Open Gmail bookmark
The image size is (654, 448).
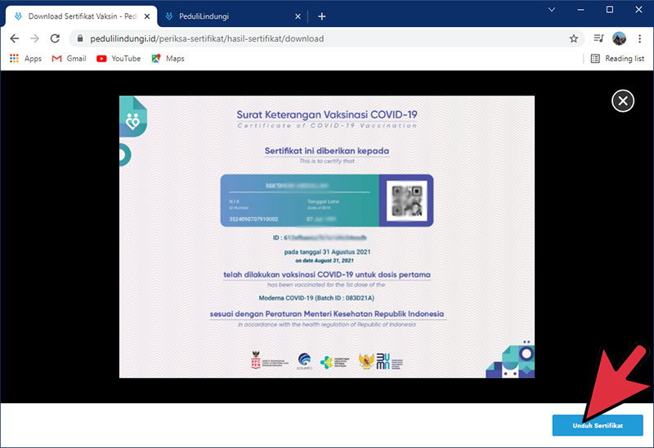[x=69, y=59]
